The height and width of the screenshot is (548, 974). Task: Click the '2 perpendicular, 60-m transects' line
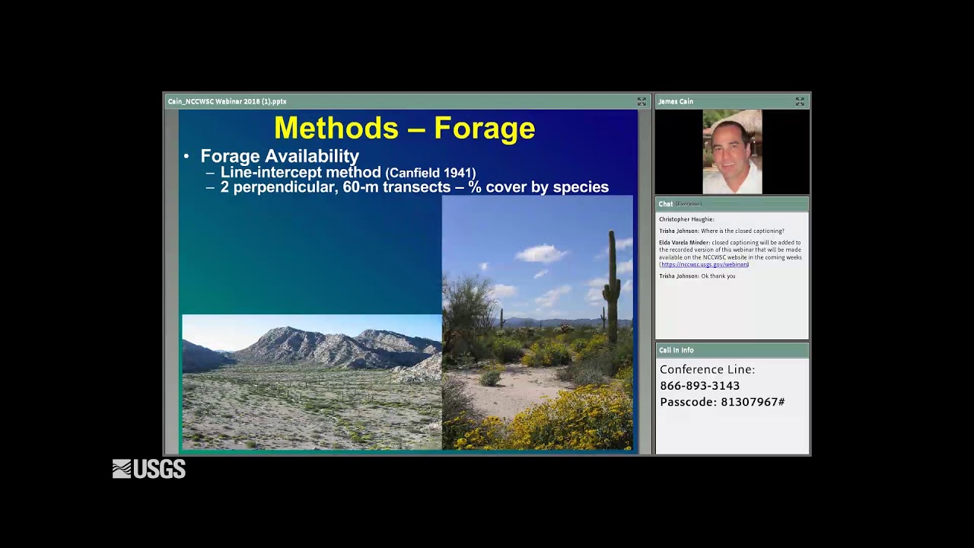pos(414,187)
